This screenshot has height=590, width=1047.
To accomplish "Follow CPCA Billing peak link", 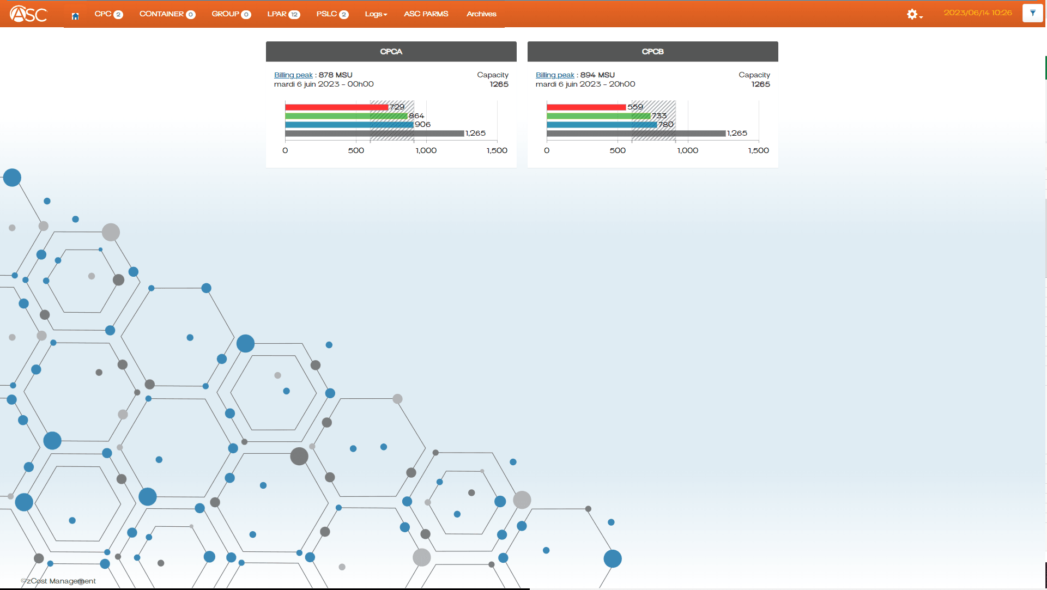I will (293, 75).
